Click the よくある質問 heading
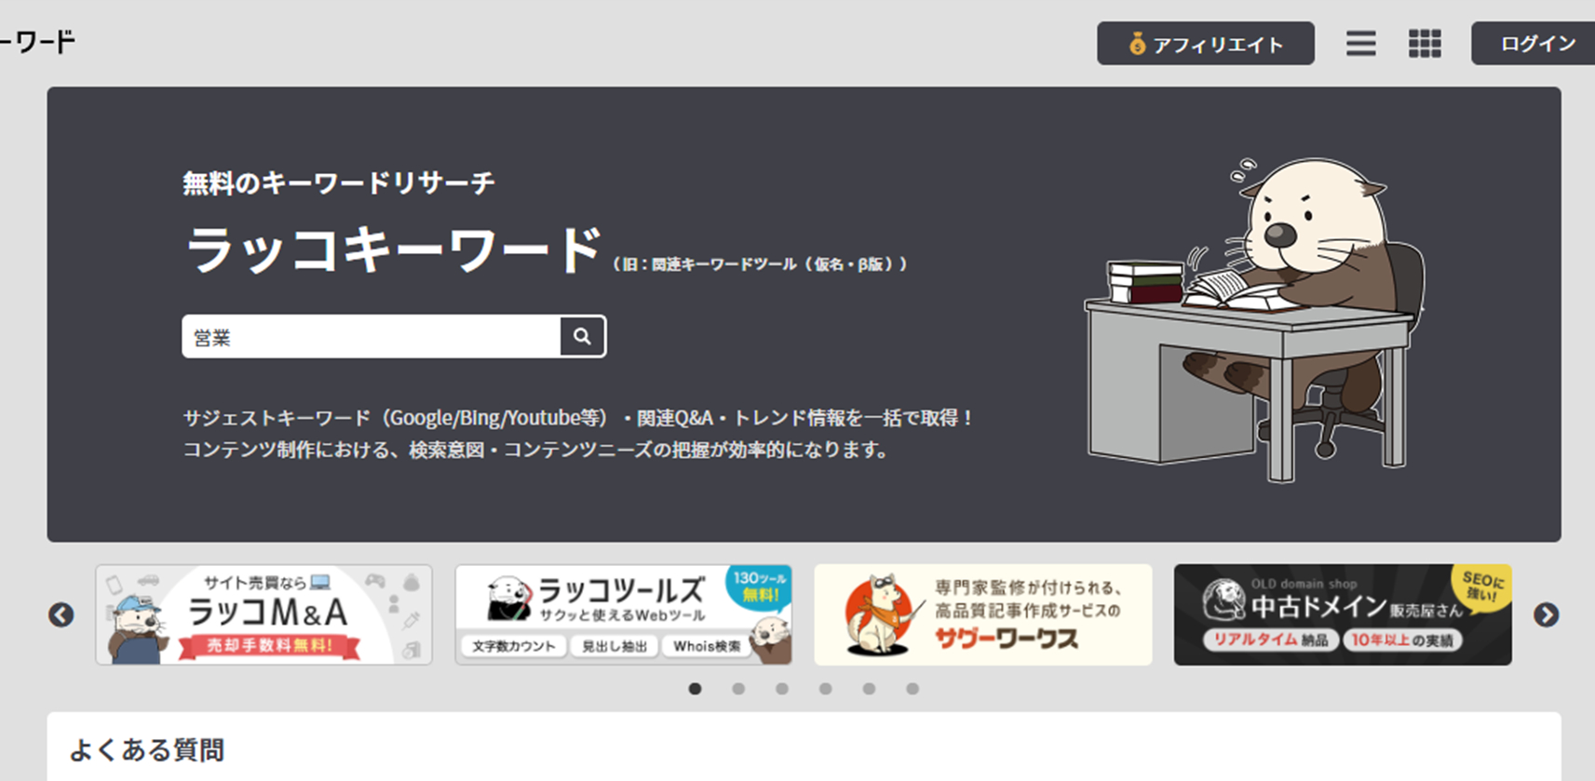 [x=147, y=750]
